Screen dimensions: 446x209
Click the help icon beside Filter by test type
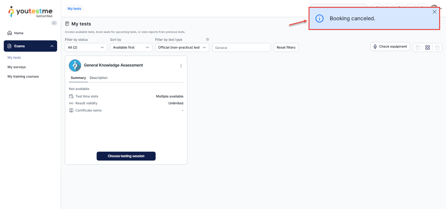(208, 39)
